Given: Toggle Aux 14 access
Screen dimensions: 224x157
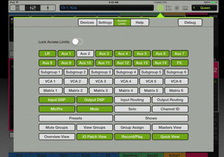Looking at the screenshot, I should pos(161,63).
